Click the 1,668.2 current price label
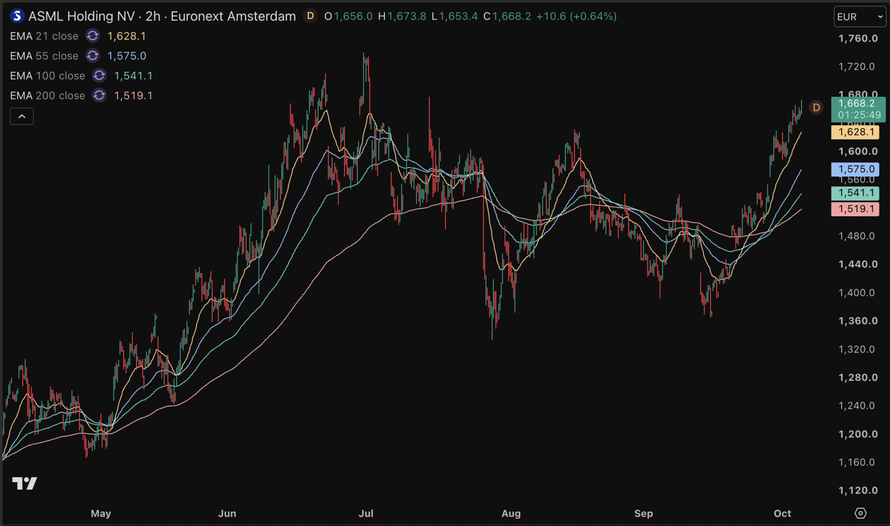This screenshot has height=526, width=890. 858,109
